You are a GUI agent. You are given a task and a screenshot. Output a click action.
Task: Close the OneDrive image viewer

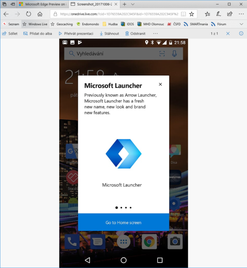tap(228, 33)
